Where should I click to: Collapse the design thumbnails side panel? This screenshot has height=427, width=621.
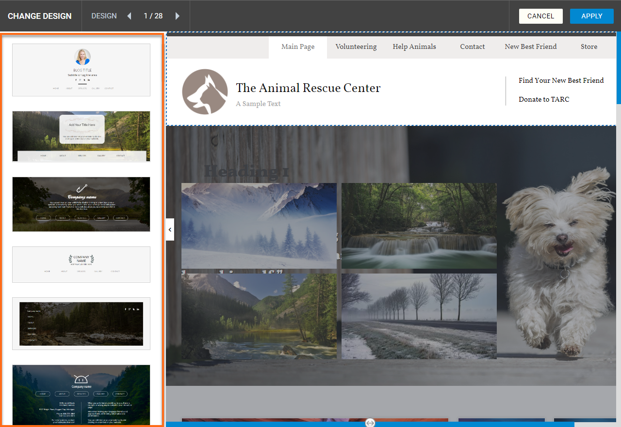click(170, 229)
